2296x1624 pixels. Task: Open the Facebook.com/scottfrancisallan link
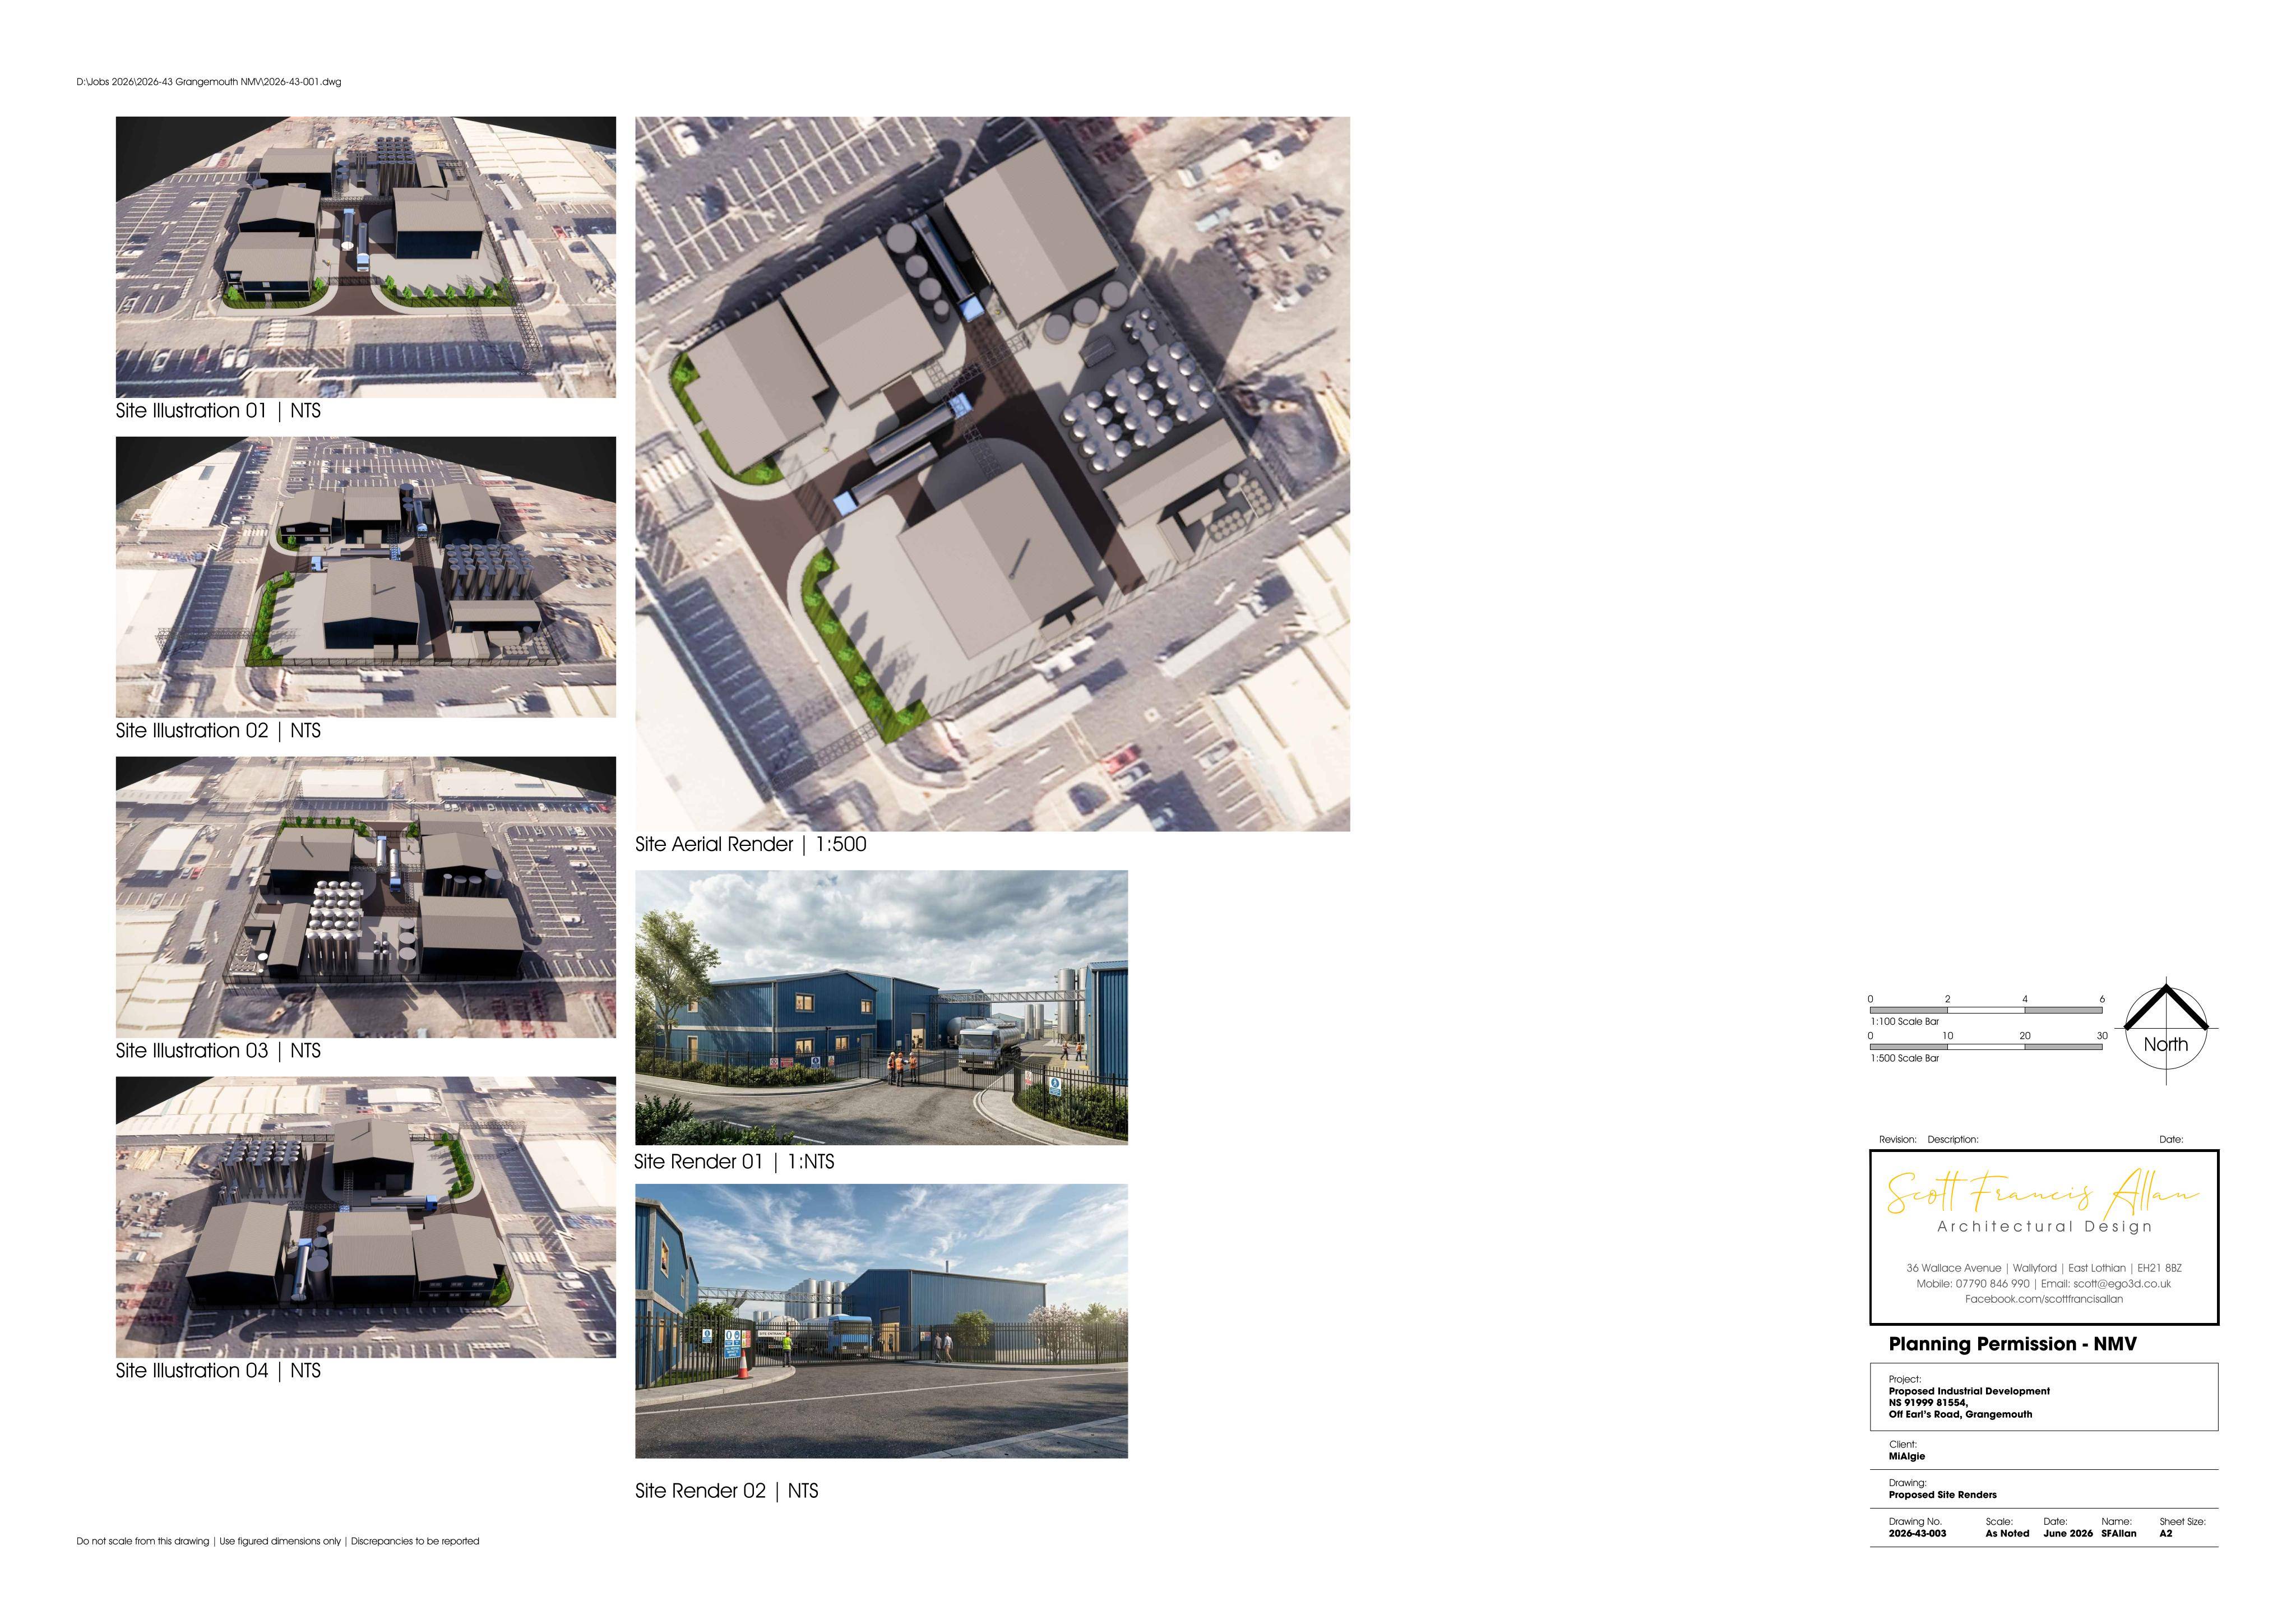[2044, 1299]
